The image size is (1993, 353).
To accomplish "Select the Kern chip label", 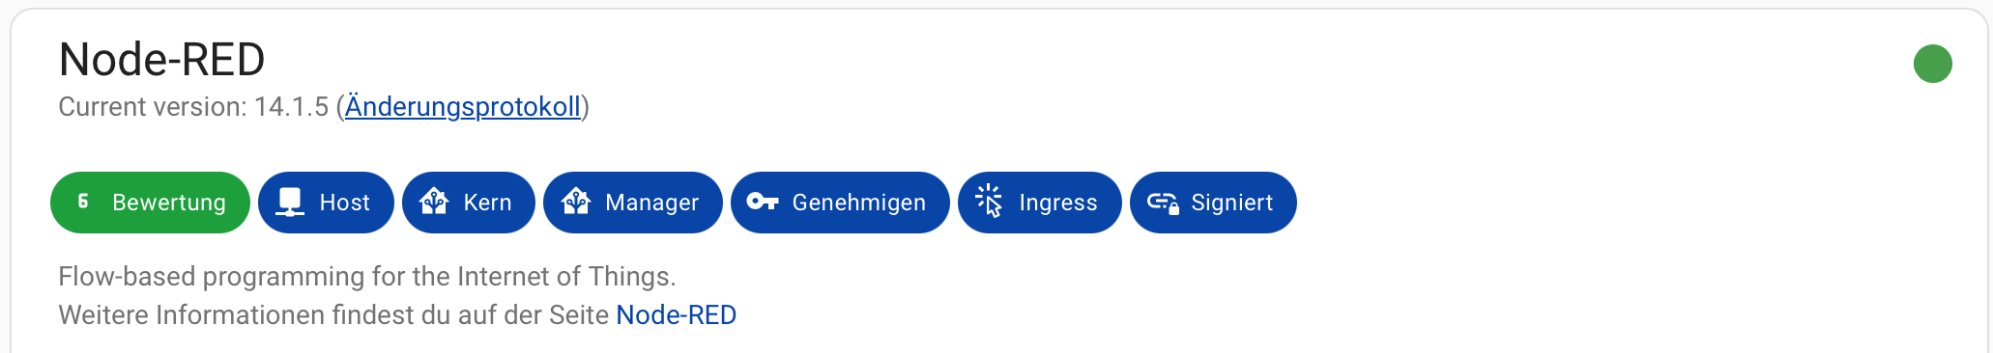I will (x=487, y=203).
